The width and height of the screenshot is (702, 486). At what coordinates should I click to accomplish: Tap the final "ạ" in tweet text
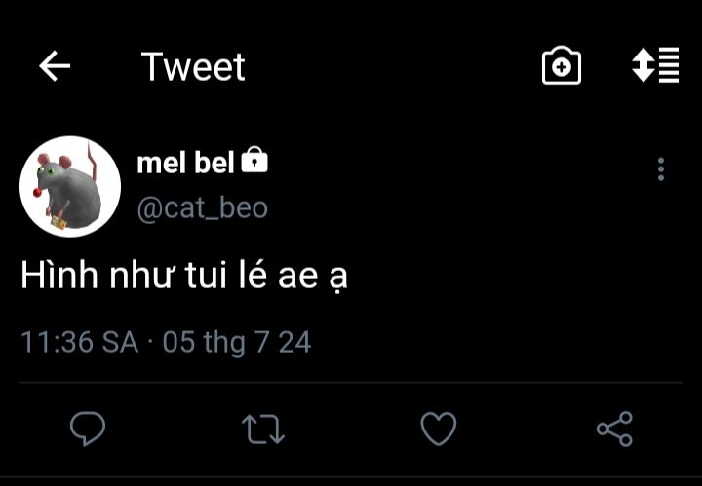[x=337, y=279]
